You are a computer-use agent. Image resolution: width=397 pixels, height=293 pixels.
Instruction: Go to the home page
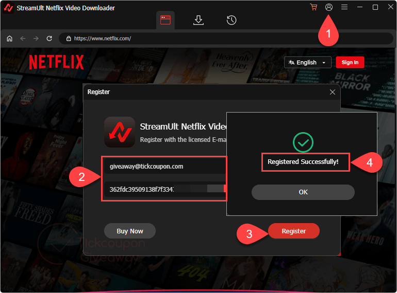point(10,39)
